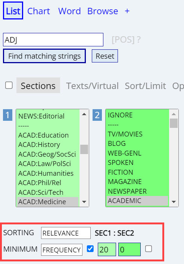The height and width of the screenshot is (264, 184).
Task: Select ACAD:Medicine in section 1 list
Action: [48, 202]
